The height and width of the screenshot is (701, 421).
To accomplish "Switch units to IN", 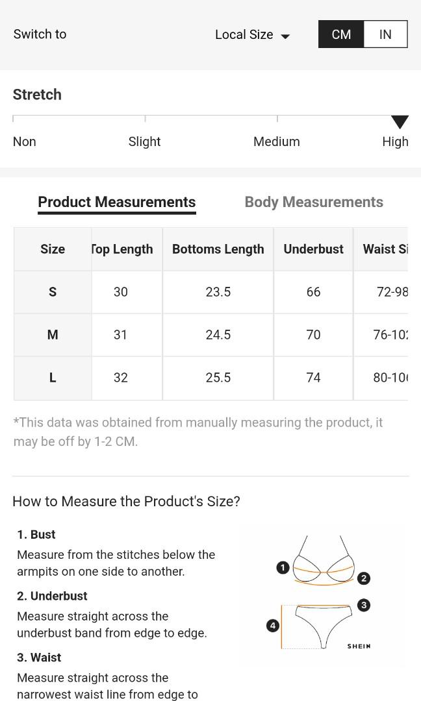I will click(385, 34).
